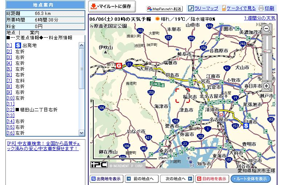Open route step [6] link
Image resolution: width=284 pixels, height=185 pixels.
pos(9,75)
